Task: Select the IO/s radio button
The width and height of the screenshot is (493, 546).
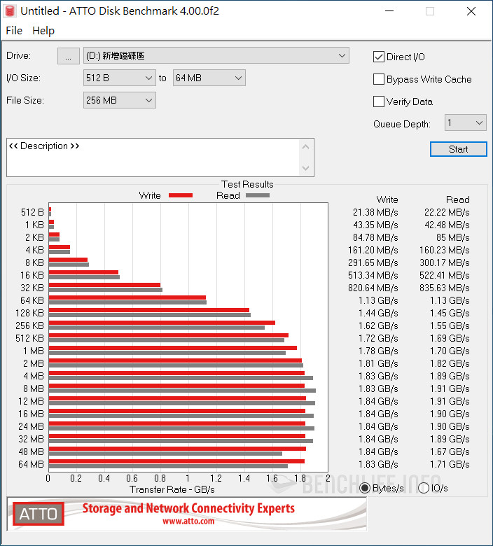Action: tap(423, 488)
